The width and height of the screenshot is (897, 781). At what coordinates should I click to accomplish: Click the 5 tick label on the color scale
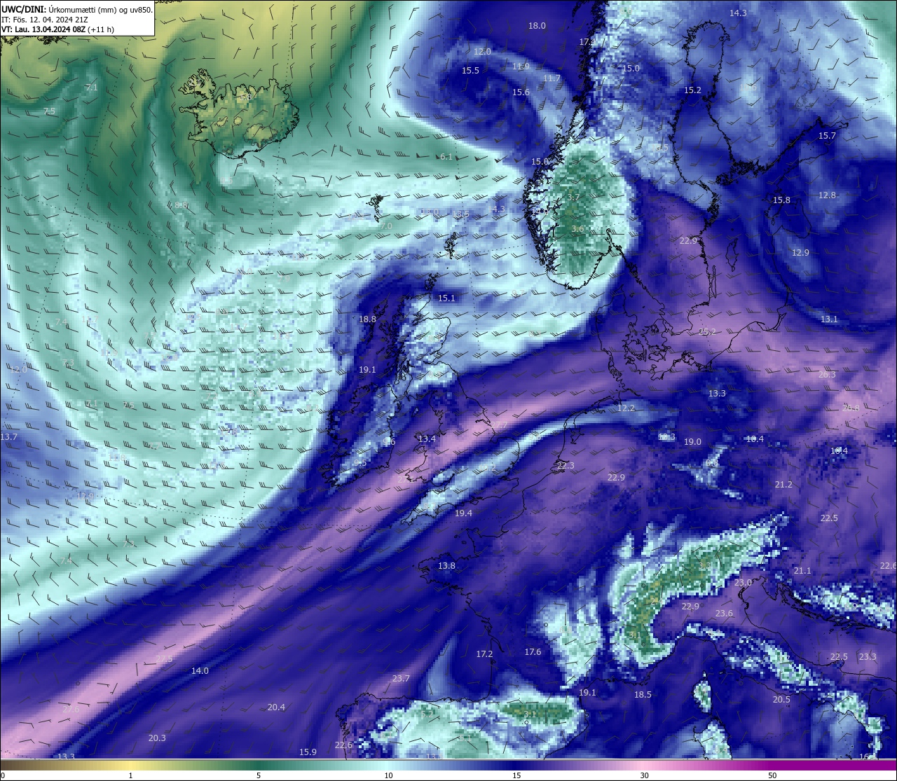[x=259, y=775]
